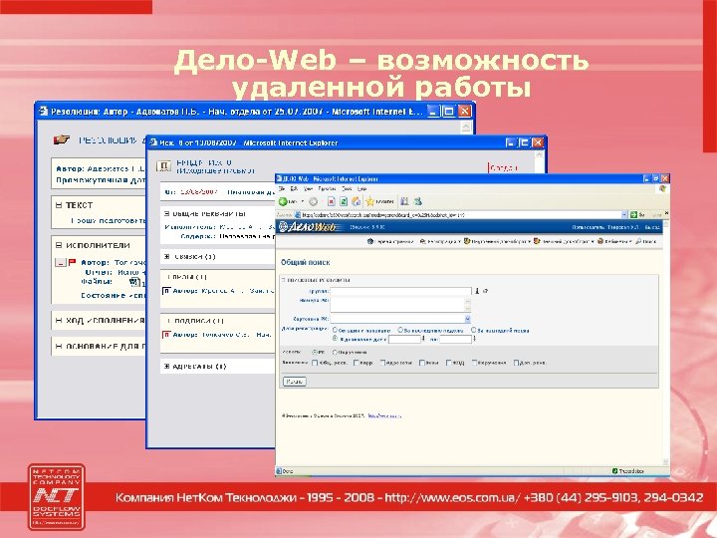Click the History icon in the browser toolbar
717x538 pixels.
coord(404,201)
